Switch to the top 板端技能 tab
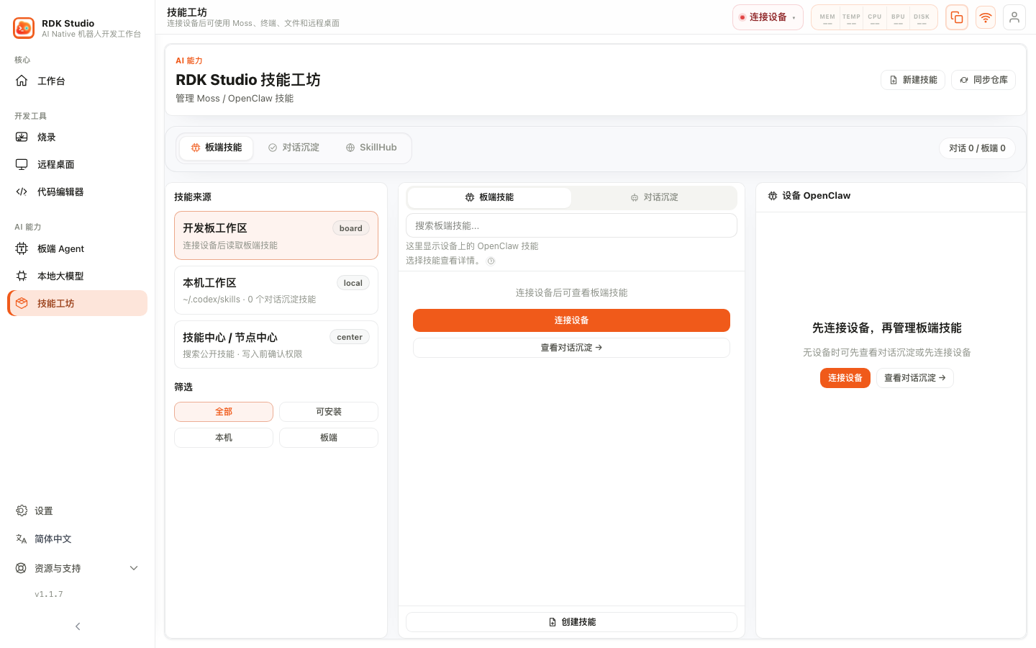The image size is (1036, 648). [x=216, y=148]
